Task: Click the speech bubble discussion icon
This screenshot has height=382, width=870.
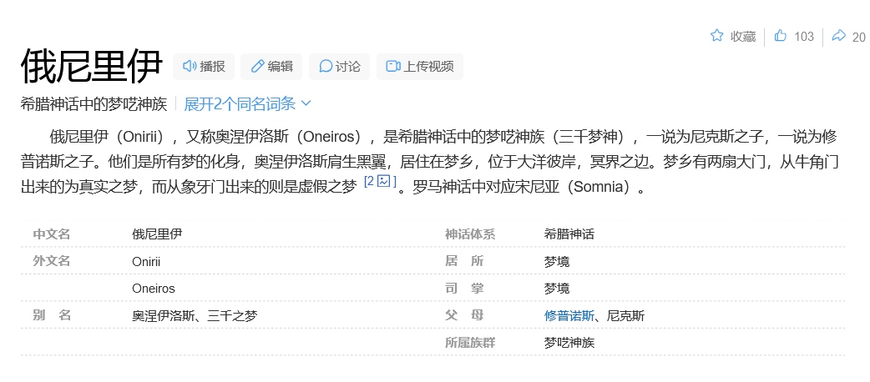Action: (x=326, y=67)
